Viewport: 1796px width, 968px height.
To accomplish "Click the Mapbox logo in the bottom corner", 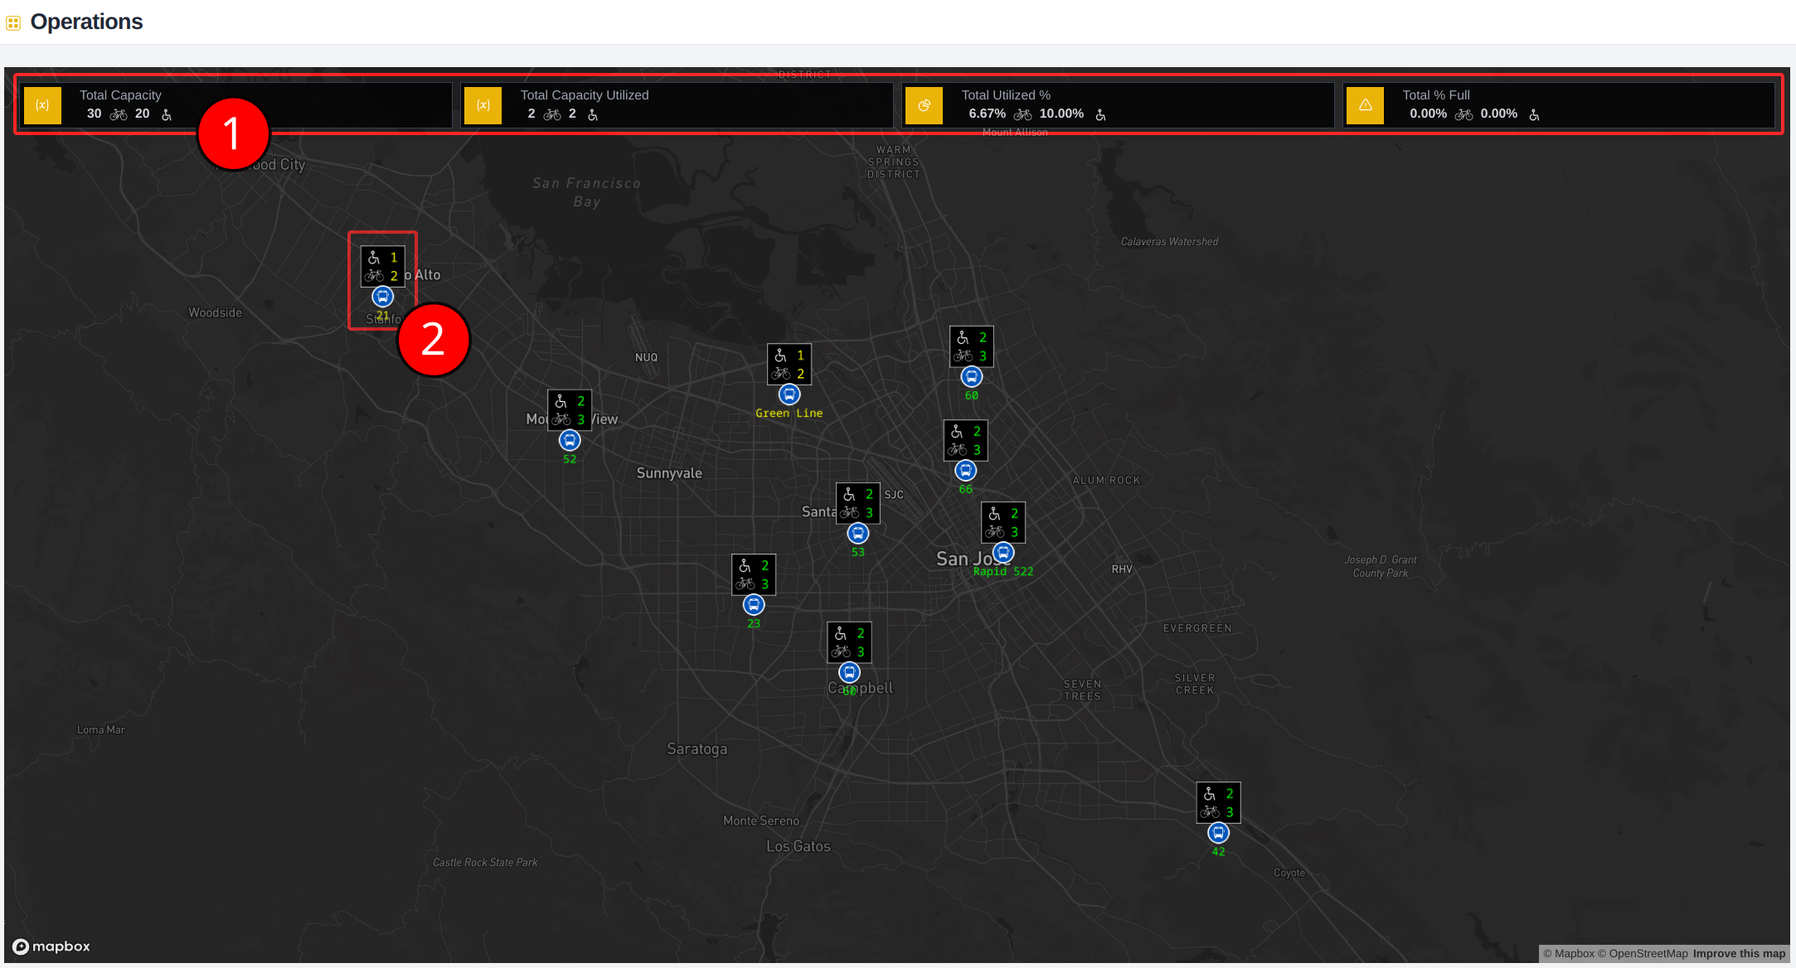I will click(50, 946).
